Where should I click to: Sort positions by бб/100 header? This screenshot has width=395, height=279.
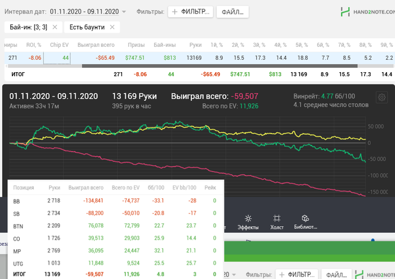(156, 188)
